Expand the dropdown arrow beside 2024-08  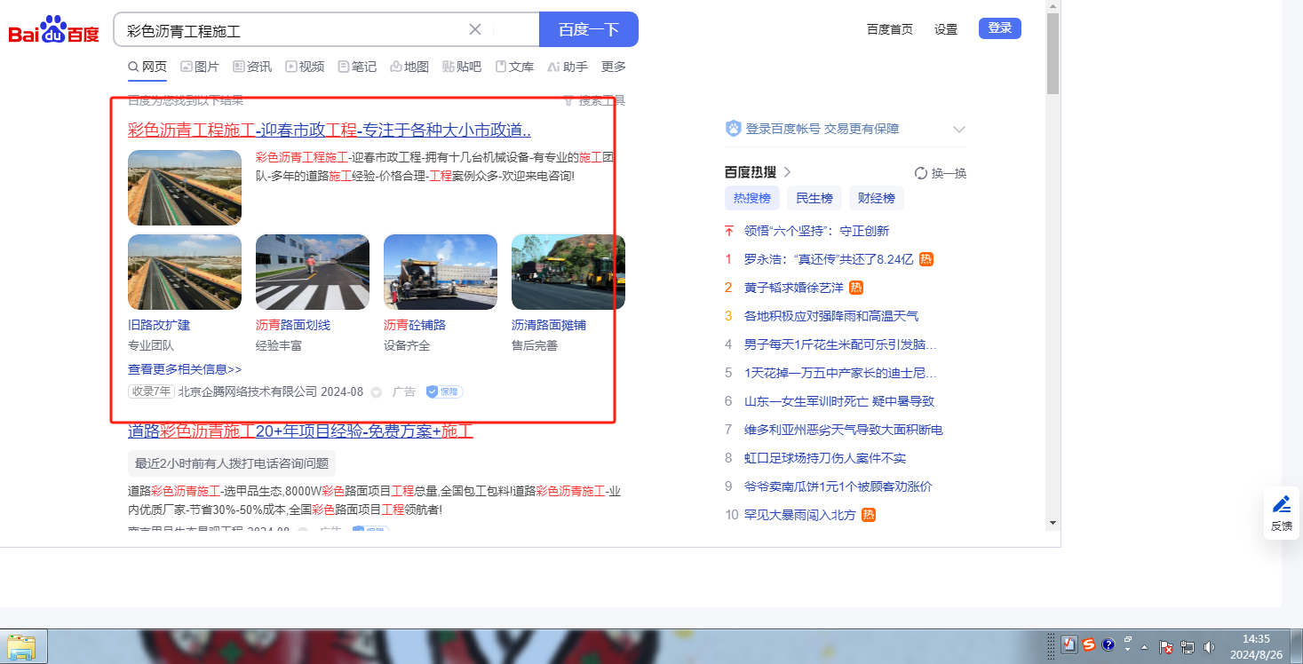[x=376, y=392]
